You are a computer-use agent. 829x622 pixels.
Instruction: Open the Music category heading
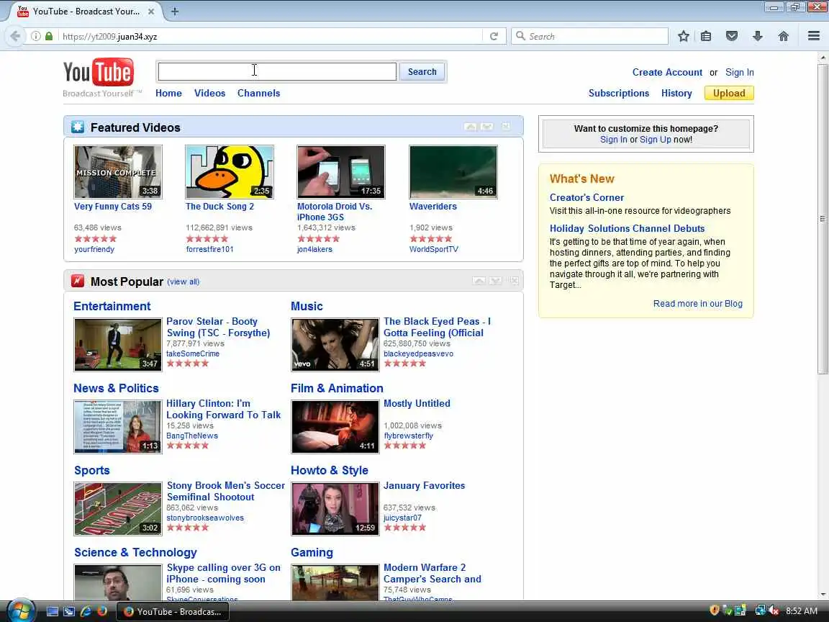click(307, 306)
